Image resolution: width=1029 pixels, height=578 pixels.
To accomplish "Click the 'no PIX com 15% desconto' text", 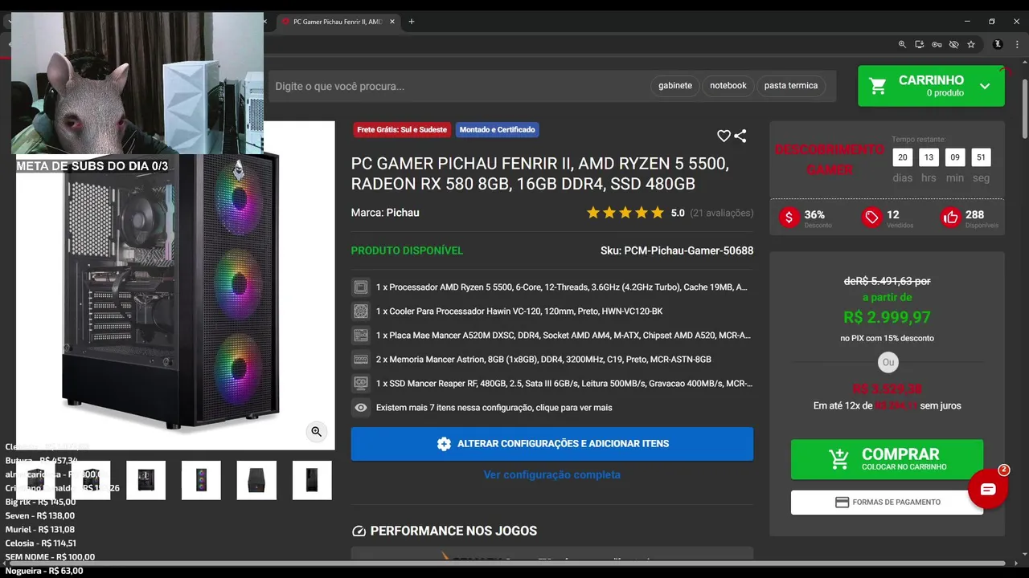I will coord(887,338).
